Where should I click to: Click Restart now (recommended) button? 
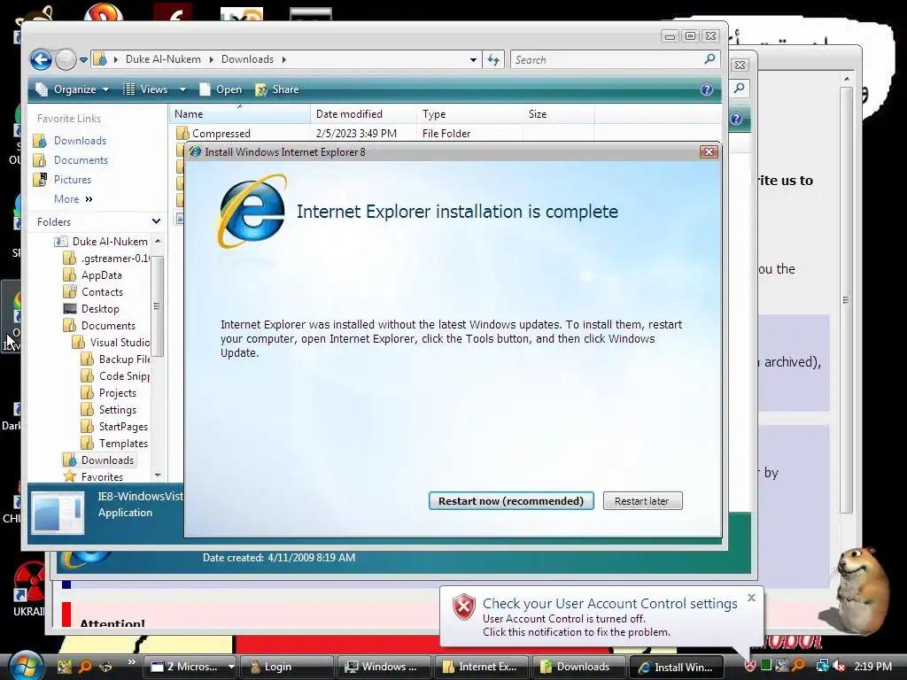pyautogui.click(x=511, y=501)
